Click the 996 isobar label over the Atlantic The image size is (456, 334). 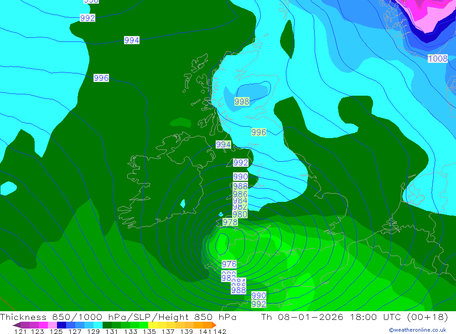pyautogui.click(x=101, y=78)
